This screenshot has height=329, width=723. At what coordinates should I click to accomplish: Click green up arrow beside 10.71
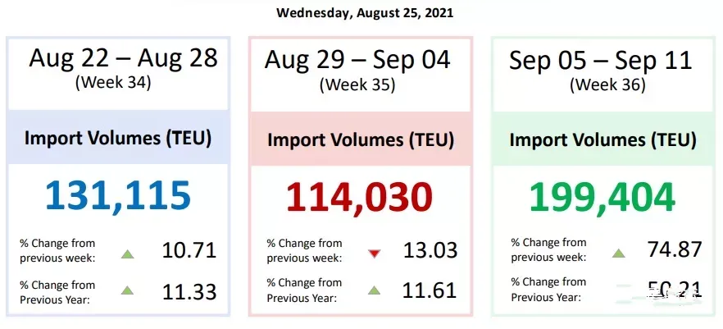coord(128,254)
